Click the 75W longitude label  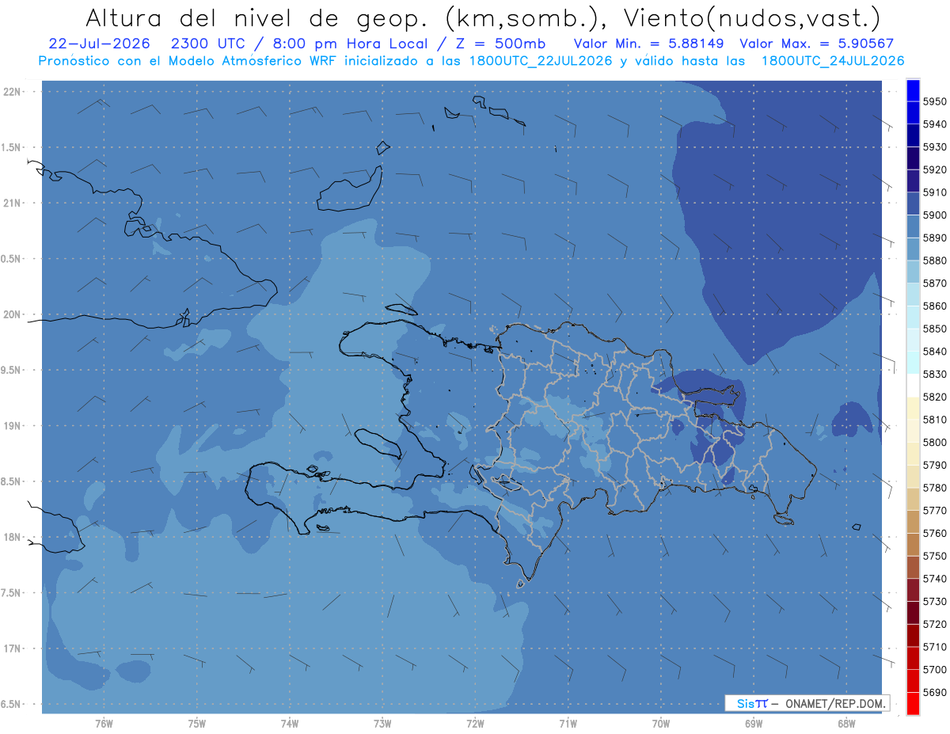click(196, 723)
